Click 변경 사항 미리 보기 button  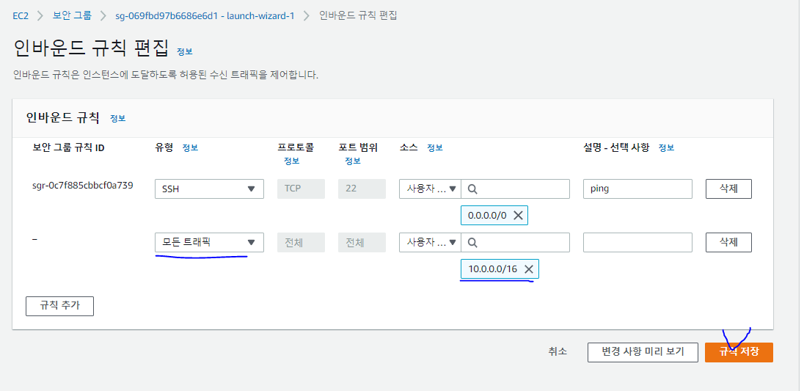(x=643, y=352)
